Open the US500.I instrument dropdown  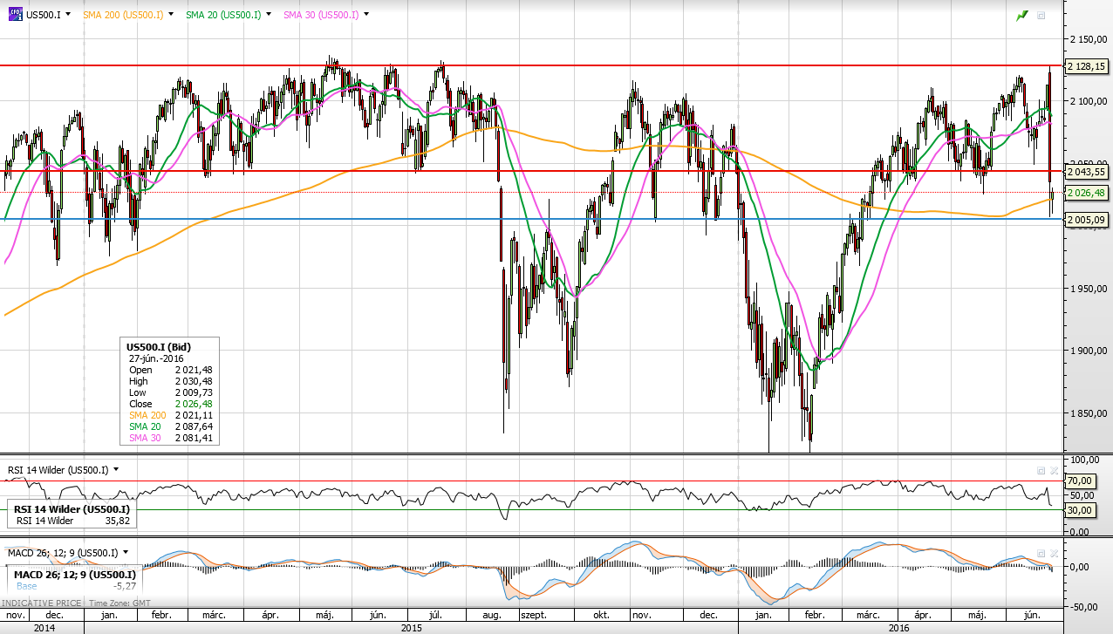point(70,15)
